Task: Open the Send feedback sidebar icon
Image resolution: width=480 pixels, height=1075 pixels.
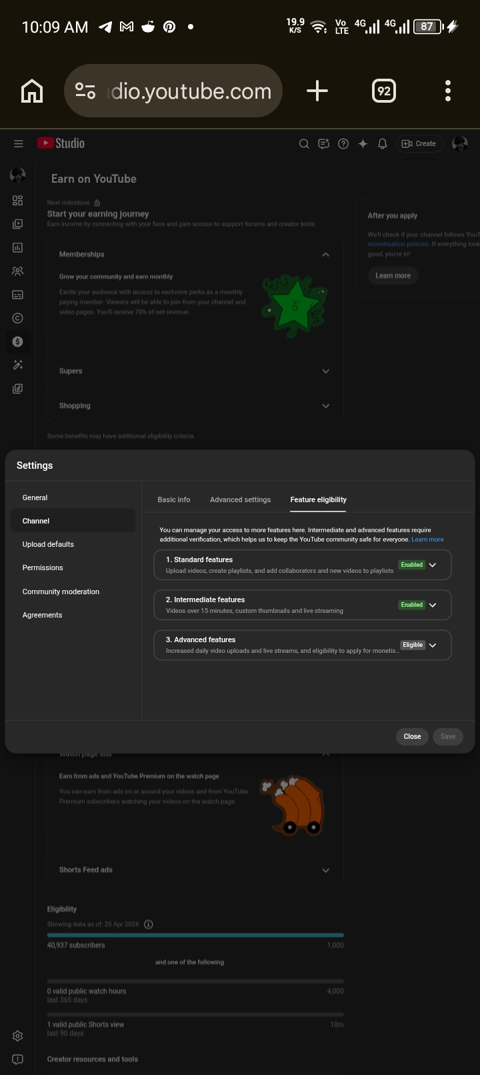Action: point(18,1059)
